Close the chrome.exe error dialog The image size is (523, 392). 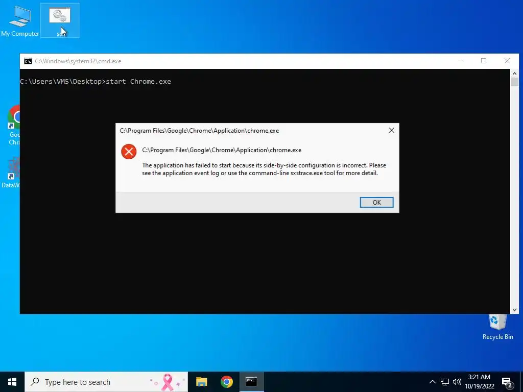click(x=392, y=130)
